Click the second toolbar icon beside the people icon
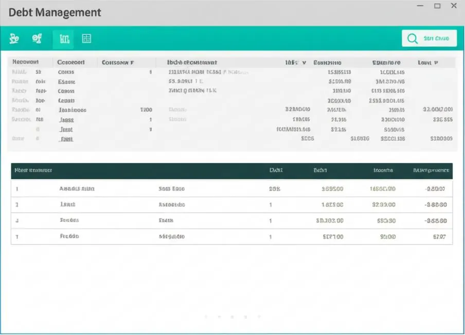465x335 pixels. 37,39
